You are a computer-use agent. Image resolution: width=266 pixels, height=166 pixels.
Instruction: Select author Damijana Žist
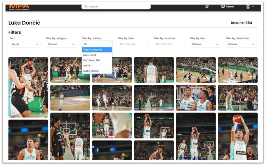97,60
